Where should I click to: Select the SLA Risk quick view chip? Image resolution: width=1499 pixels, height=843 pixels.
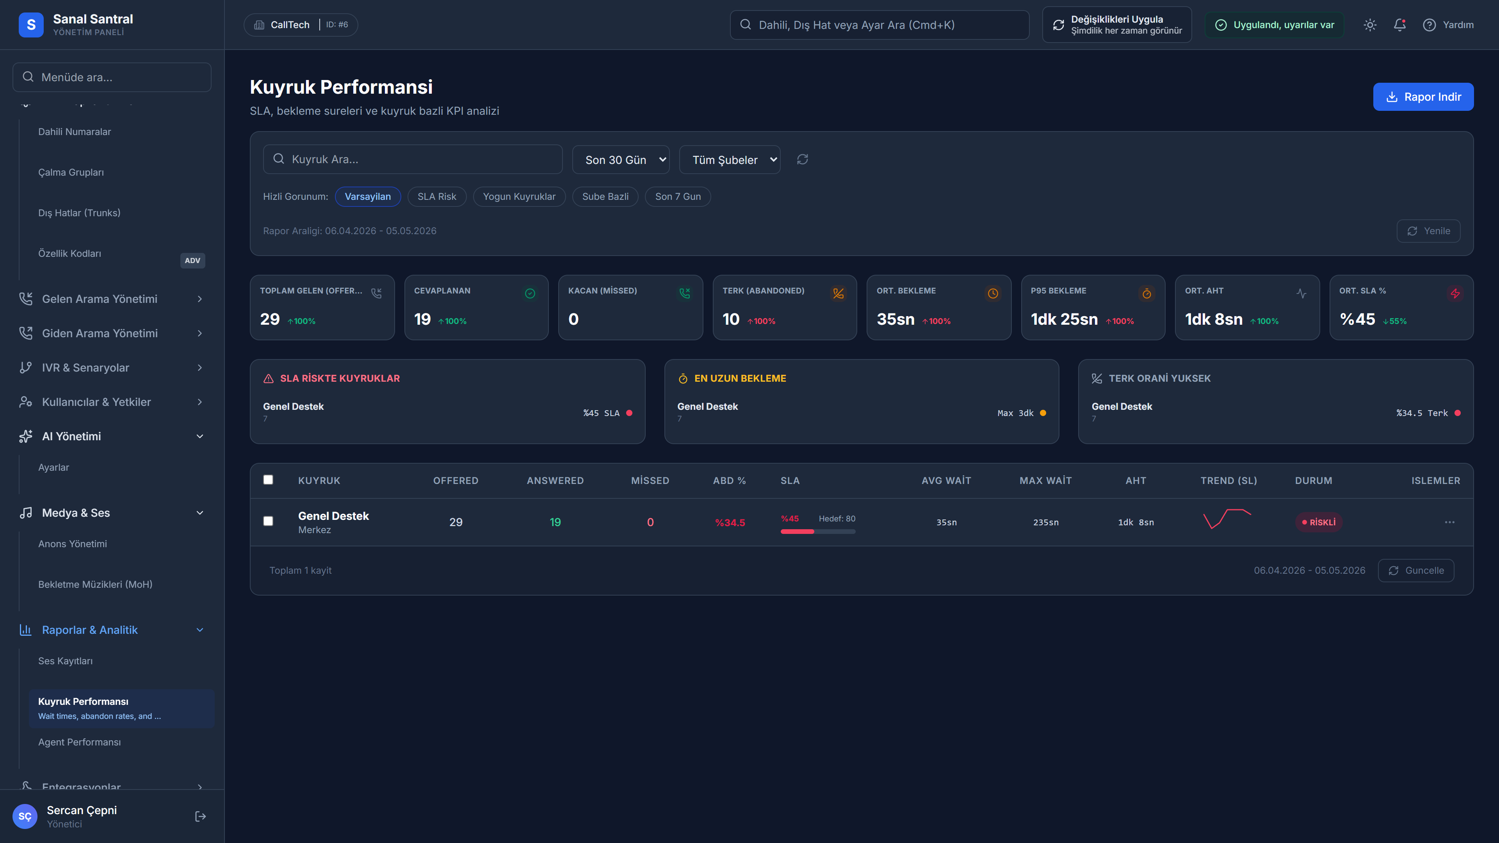[x=437, y=197]
